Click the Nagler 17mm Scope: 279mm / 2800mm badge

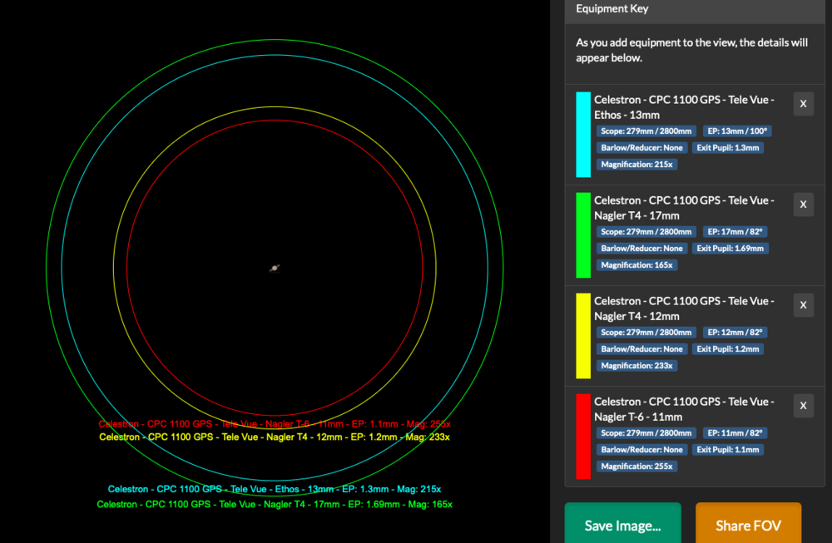click(x=646, y=232)
